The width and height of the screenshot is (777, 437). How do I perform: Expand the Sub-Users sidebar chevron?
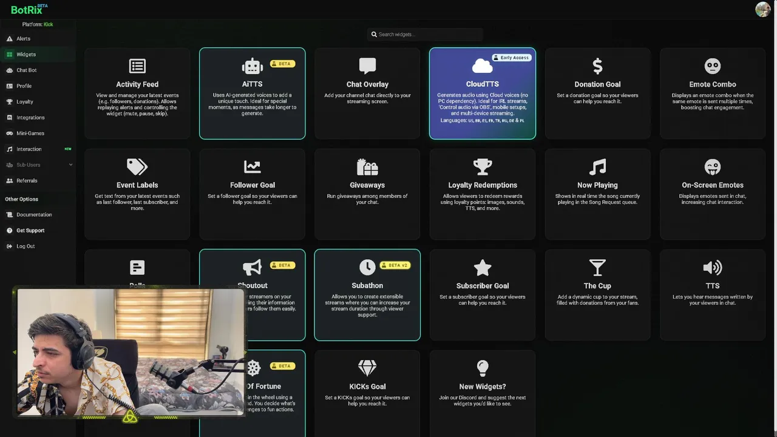[x=70, y=165]
